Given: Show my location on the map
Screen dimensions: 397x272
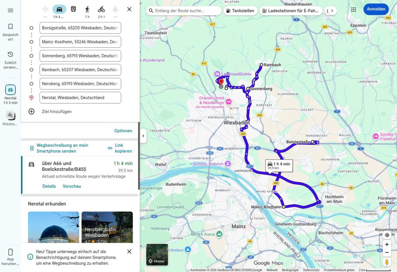Looking at the screenshot, I should click(x=387, y=235).
